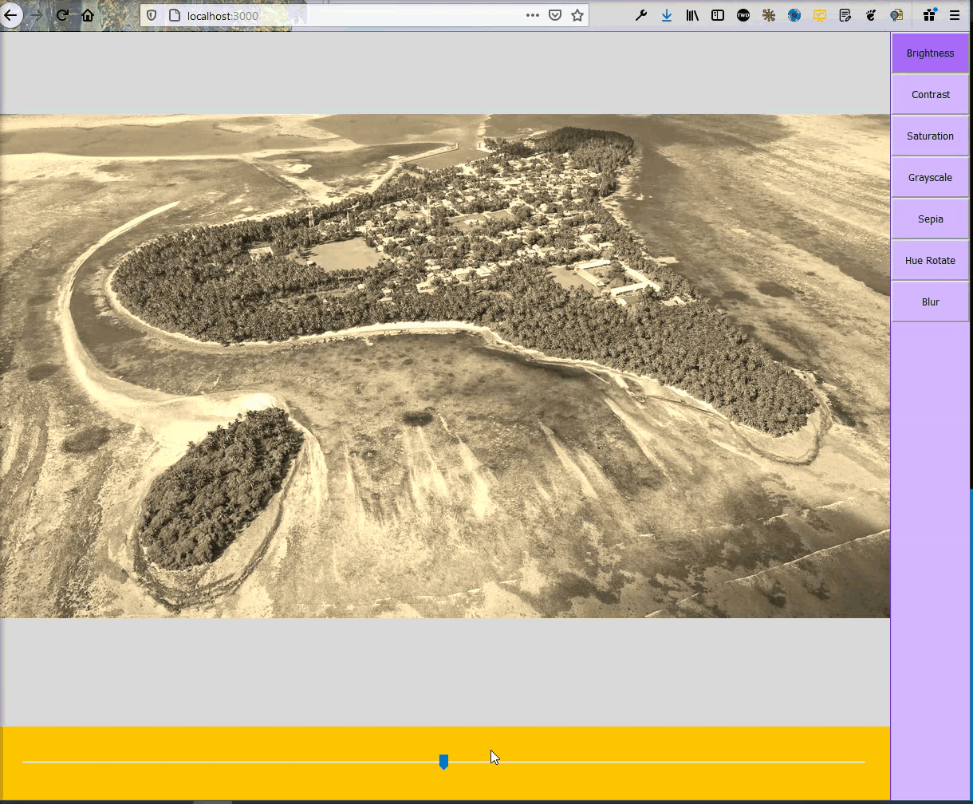Select the Grayscale filter option
The width and height of the screenshot is (973, 804).
click(x=930, y=178)
